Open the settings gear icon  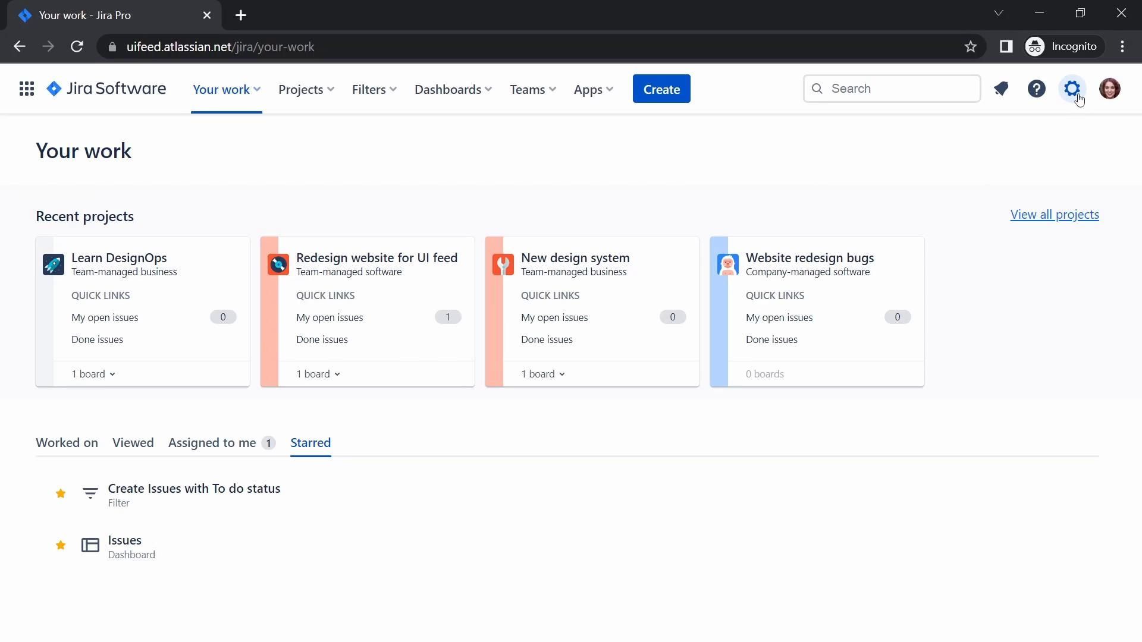point(1072,89)
